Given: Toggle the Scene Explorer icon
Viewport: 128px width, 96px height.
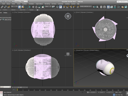Looking at the screenshot, I should (x=101, y=7).
